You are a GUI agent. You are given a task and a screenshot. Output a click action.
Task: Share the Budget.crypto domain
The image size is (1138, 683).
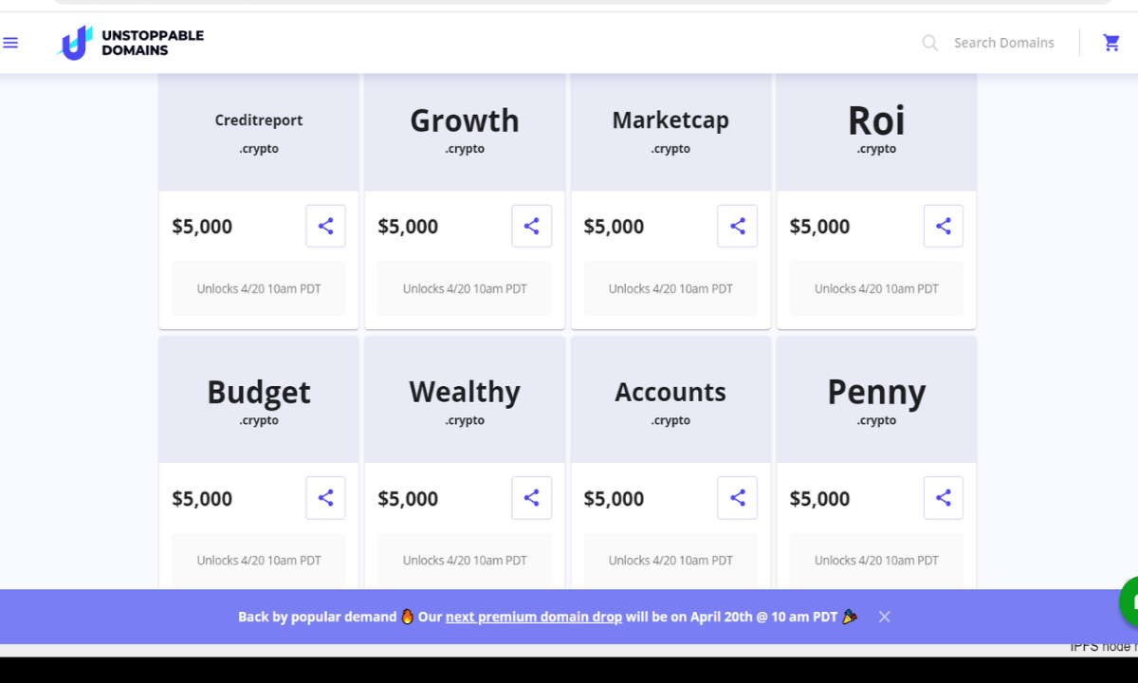[x=325, y=498]
